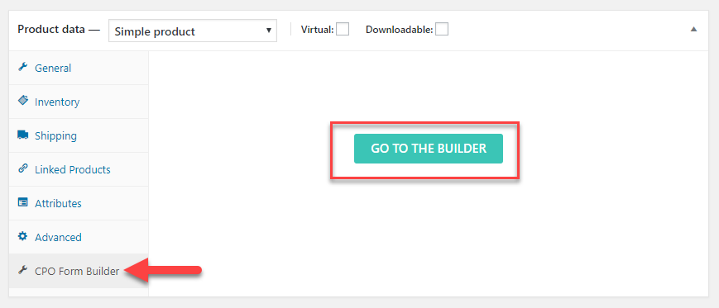The height and width of the screenshot is (308, 719).
Task: Open the Shipping tab
Action: tap(79, 135)
